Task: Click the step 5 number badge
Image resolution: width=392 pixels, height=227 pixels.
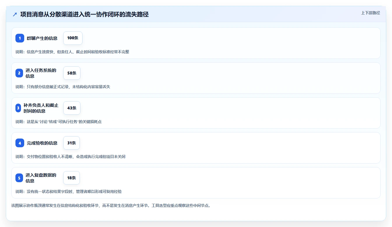Action: 19,178
